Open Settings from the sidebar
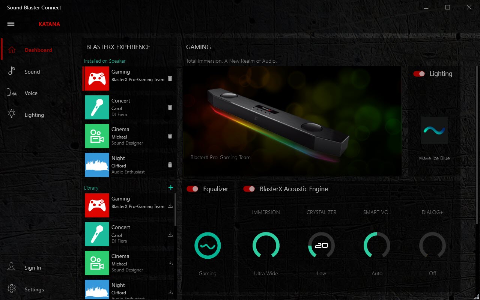This screenshot has height=300, width=480. 34,289
